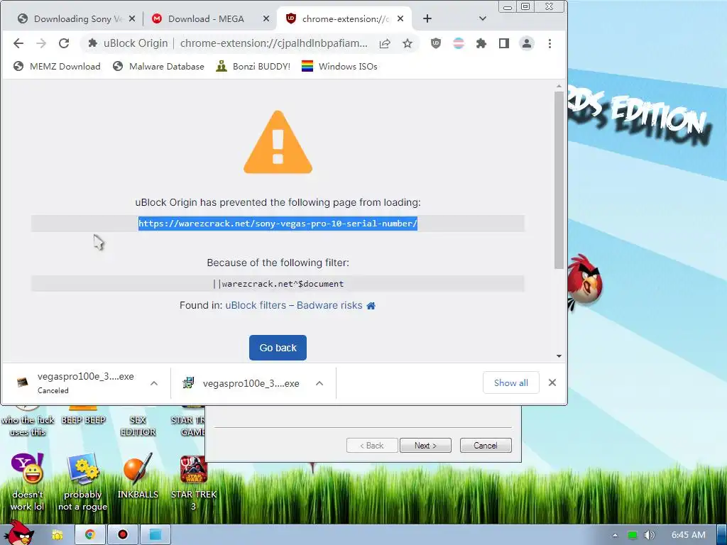Click the page vertical scrollbar
727x545 pixels.
559,180
